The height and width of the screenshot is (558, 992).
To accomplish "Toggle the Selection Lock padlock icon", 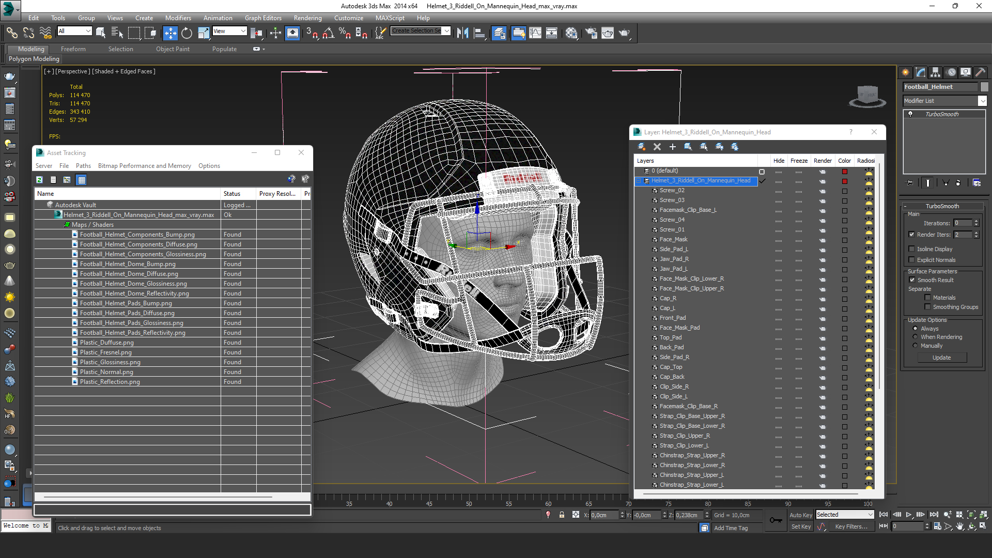I will point(562,515).
